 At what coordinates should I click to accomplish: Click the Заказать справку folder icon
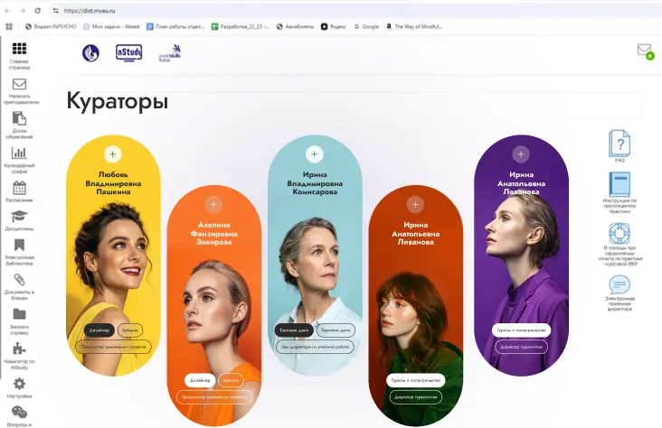pyautogui.click(x=19, y=314)
